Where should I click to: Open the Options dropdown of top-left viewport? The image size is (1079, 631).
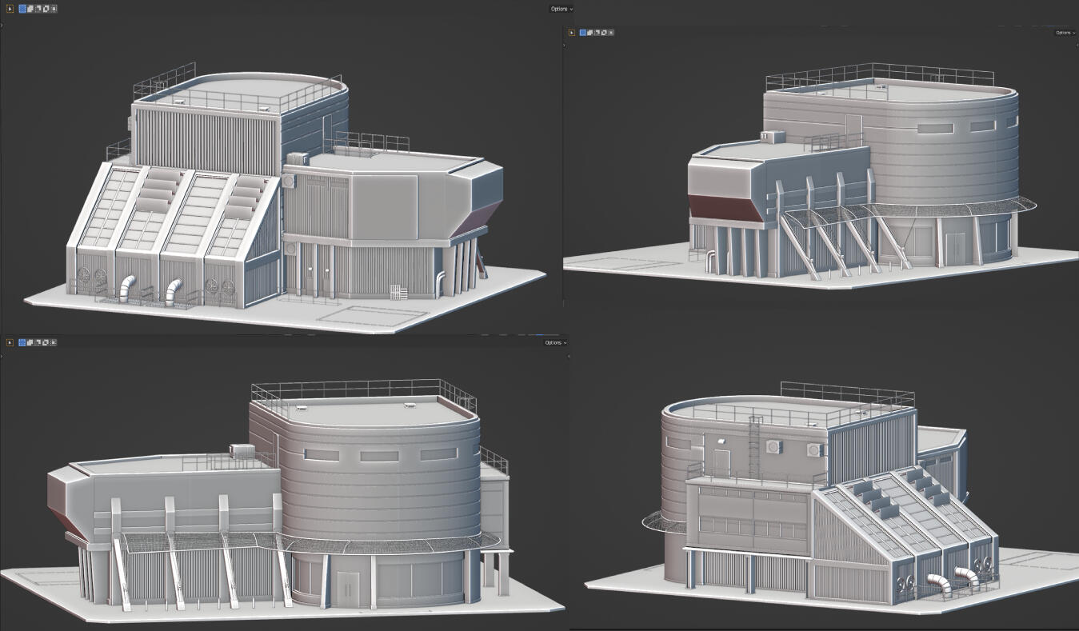(561, 9)
